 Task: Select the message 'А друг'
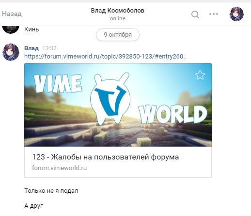pyautogui.click(x=33, y=206)
